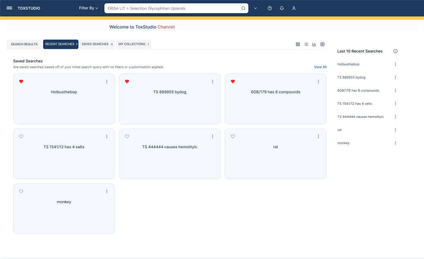Open three-dot menu on Holbusthebop card
Screen dimensions: 424x259
107,82
